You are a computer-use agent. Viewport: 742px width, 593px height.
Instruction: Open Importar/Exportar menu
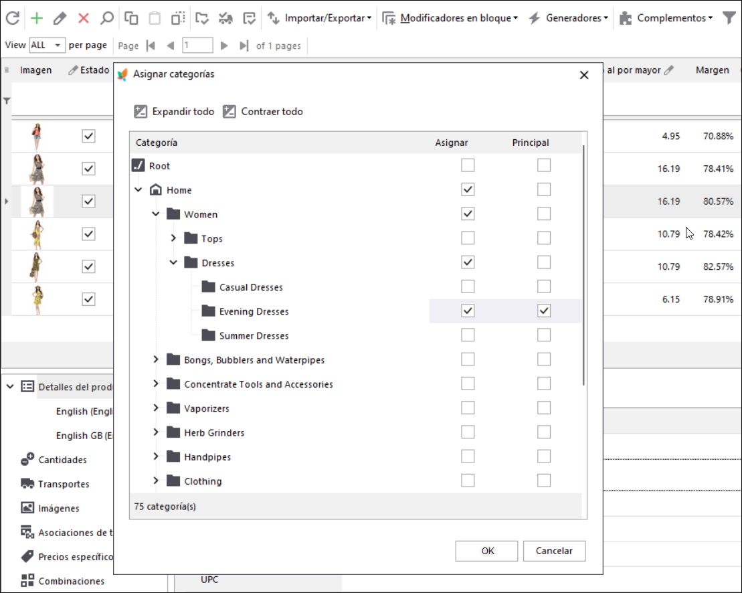[319, 18]
